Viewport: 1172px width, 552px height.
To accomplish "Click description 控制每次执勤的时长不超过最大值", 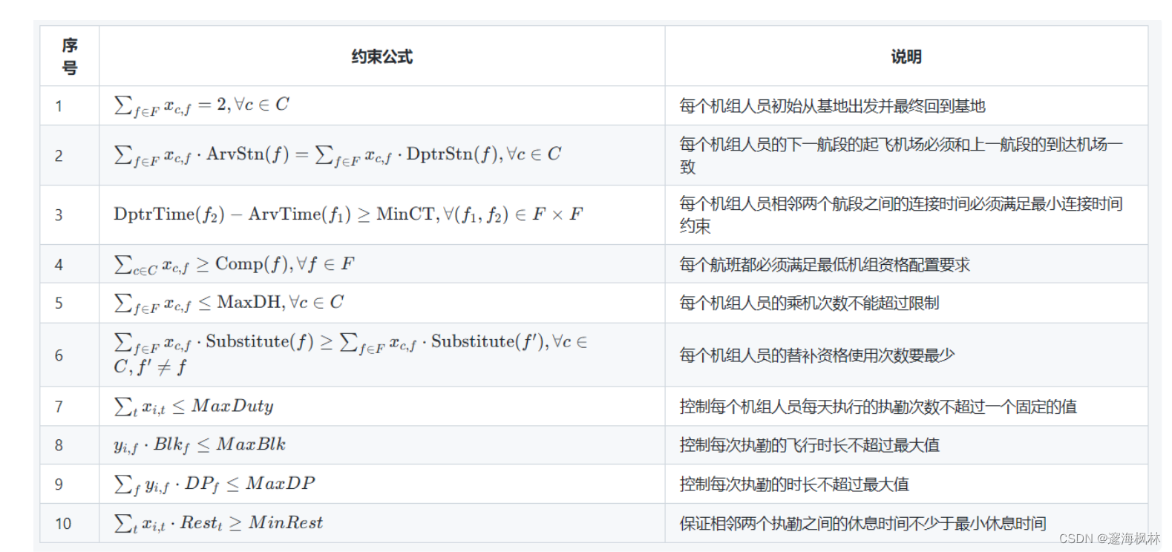I will (794, 484).
